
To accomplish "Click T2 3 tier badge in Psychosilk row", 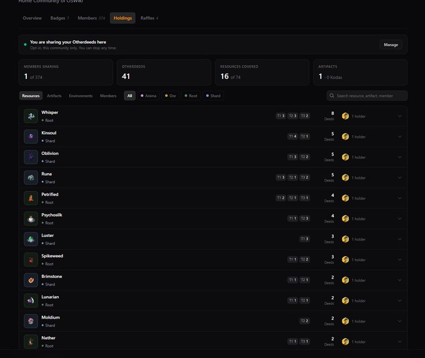I will (304, 218).
